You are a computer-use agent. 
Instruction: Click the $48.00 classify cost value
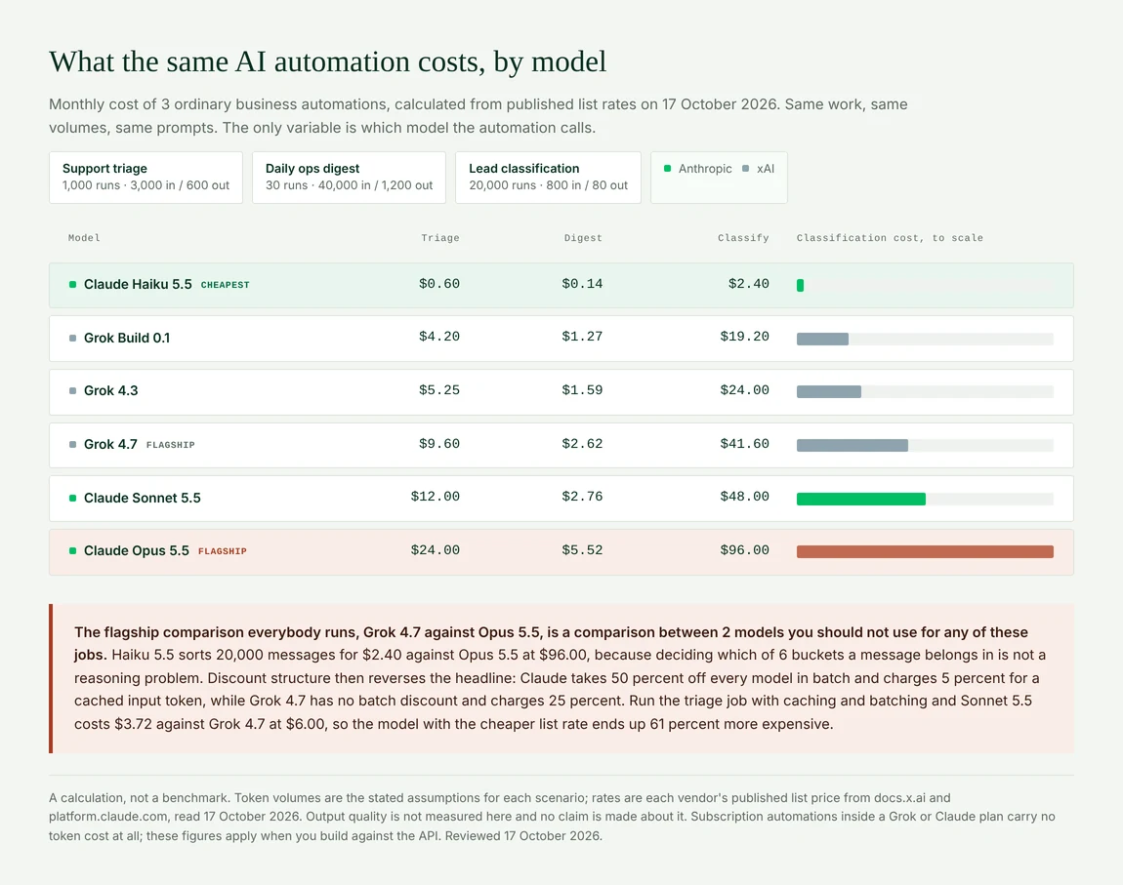[x=745, y=498]
